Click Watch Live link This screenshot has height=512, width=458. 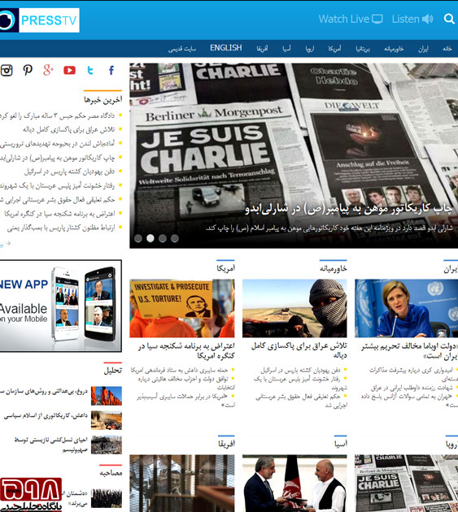351,19
